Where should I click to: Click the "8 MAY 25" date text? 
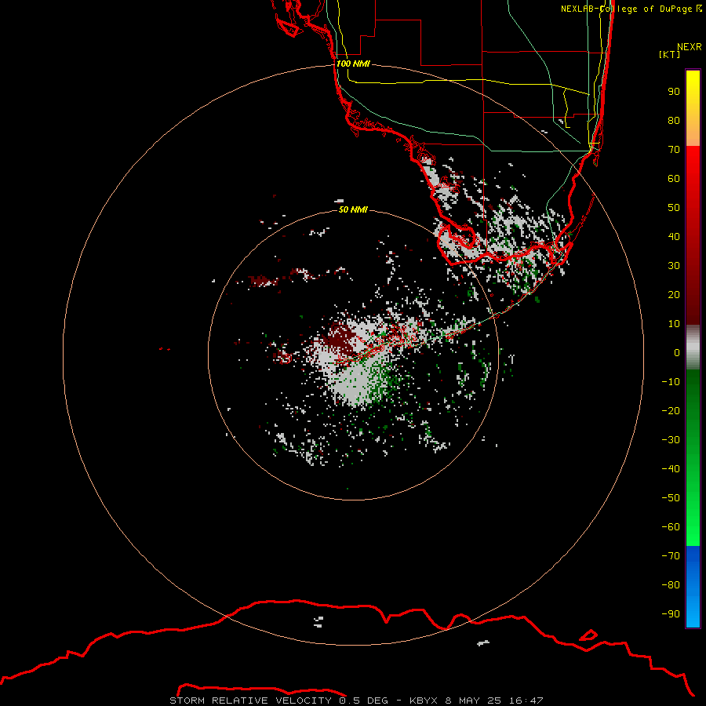point(473,701)
